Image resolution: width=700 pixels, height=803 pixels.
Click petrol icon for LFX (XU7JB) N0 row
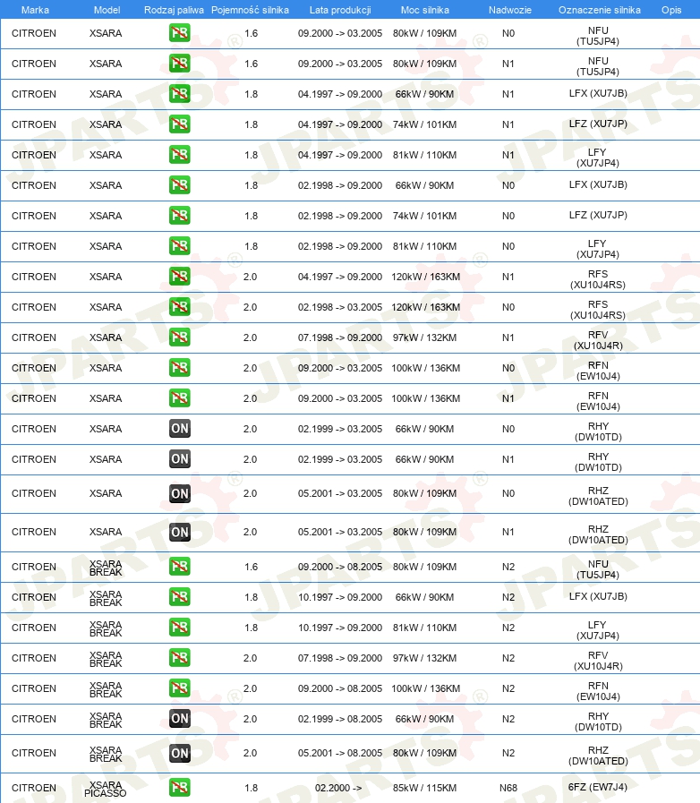[180, 185]
